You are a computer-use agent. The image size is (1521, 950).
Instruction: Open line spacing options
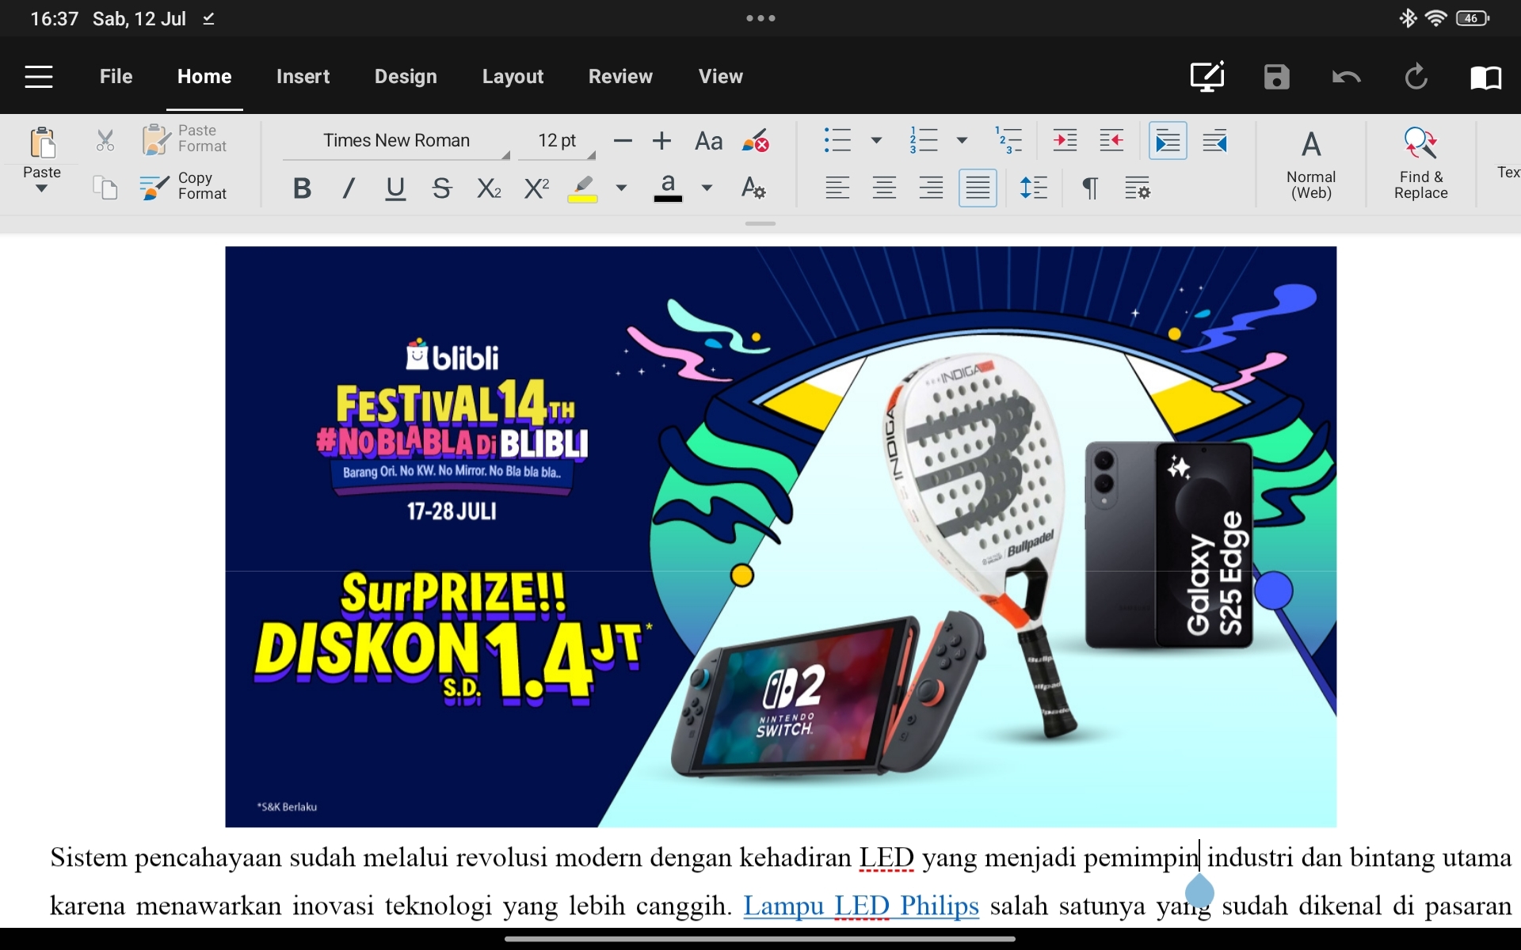pos(1033,188)
